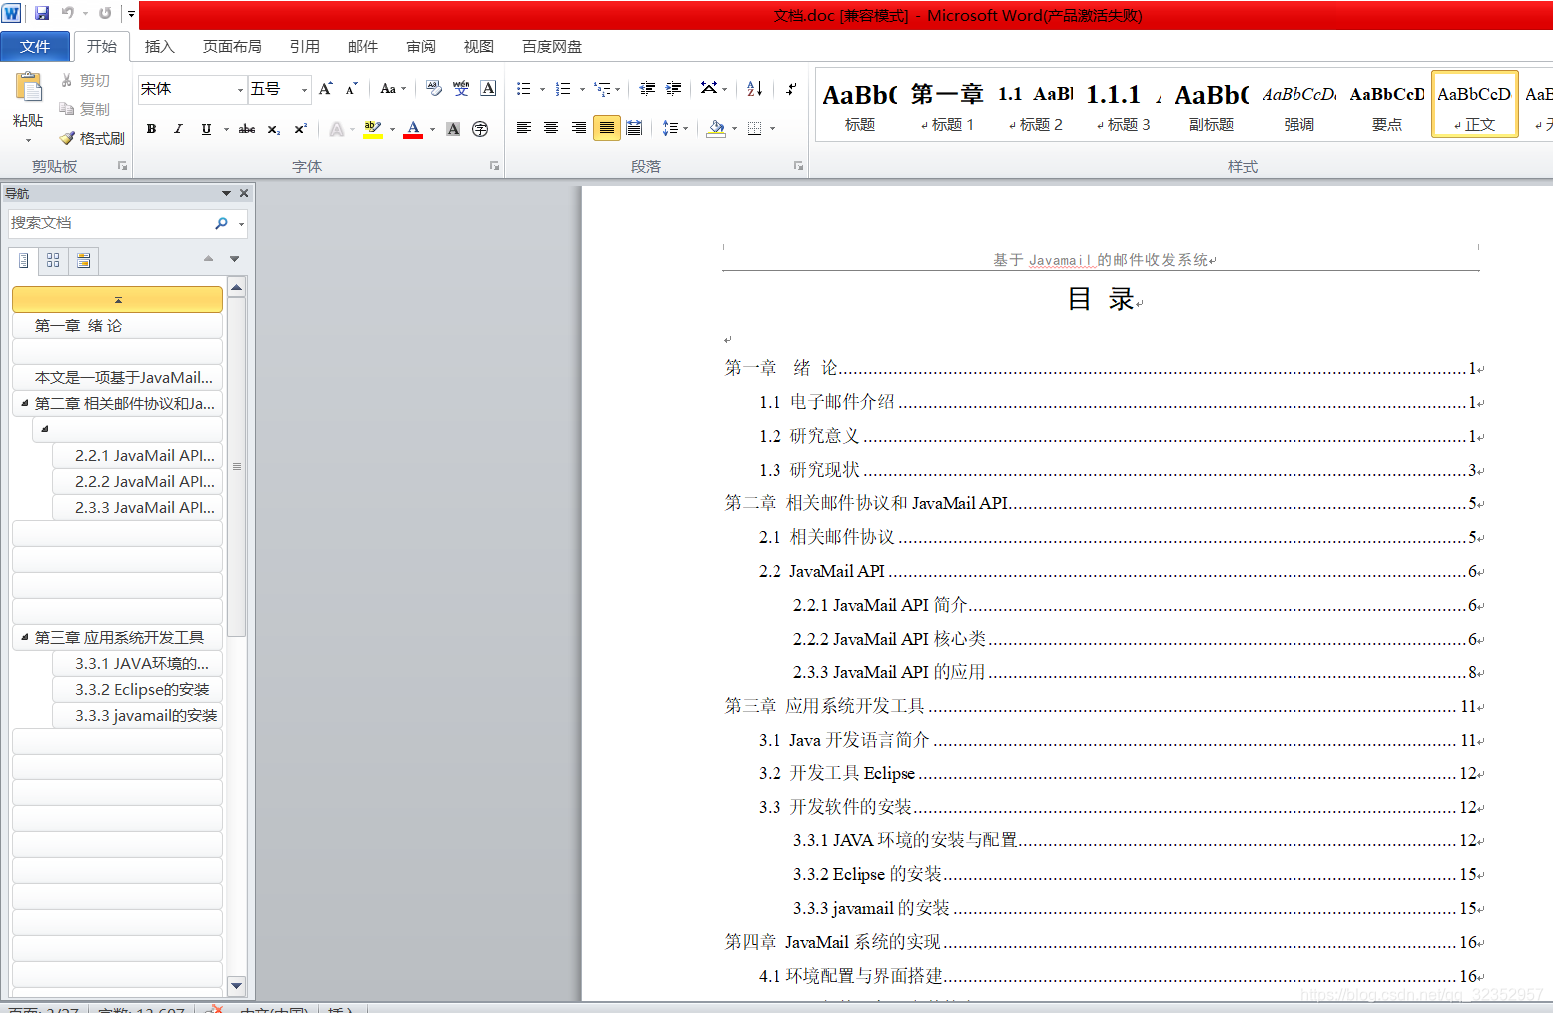1553x1013 pixels.
Task: Click the Shrink Font icon
Action: (351, 89)
